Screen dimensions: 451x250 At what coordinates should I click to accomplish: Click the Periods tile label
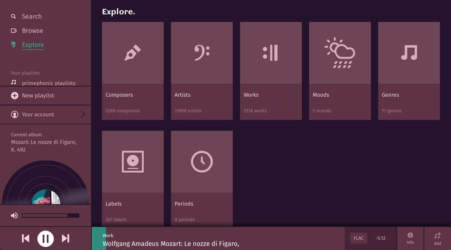[x=184, y=204]
